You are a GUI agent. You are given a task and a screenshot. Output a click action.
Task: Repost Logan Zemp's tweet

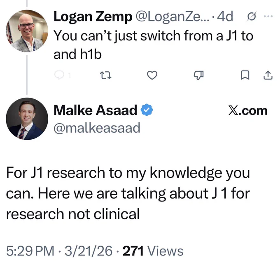click(106, 75)
